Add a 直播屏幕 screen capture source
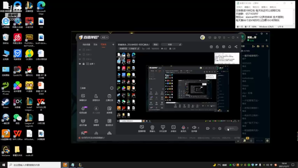This screenshot has height=168, width=298. pyautogui.click(x=142, y=128)
